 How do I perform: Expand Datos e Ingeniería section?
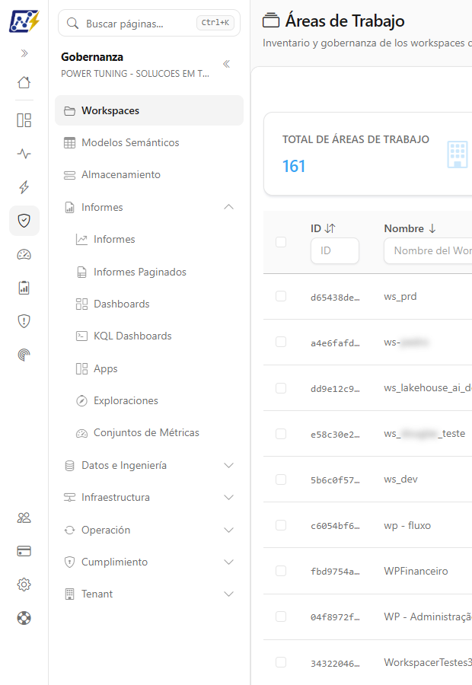(x=228, y=465)
